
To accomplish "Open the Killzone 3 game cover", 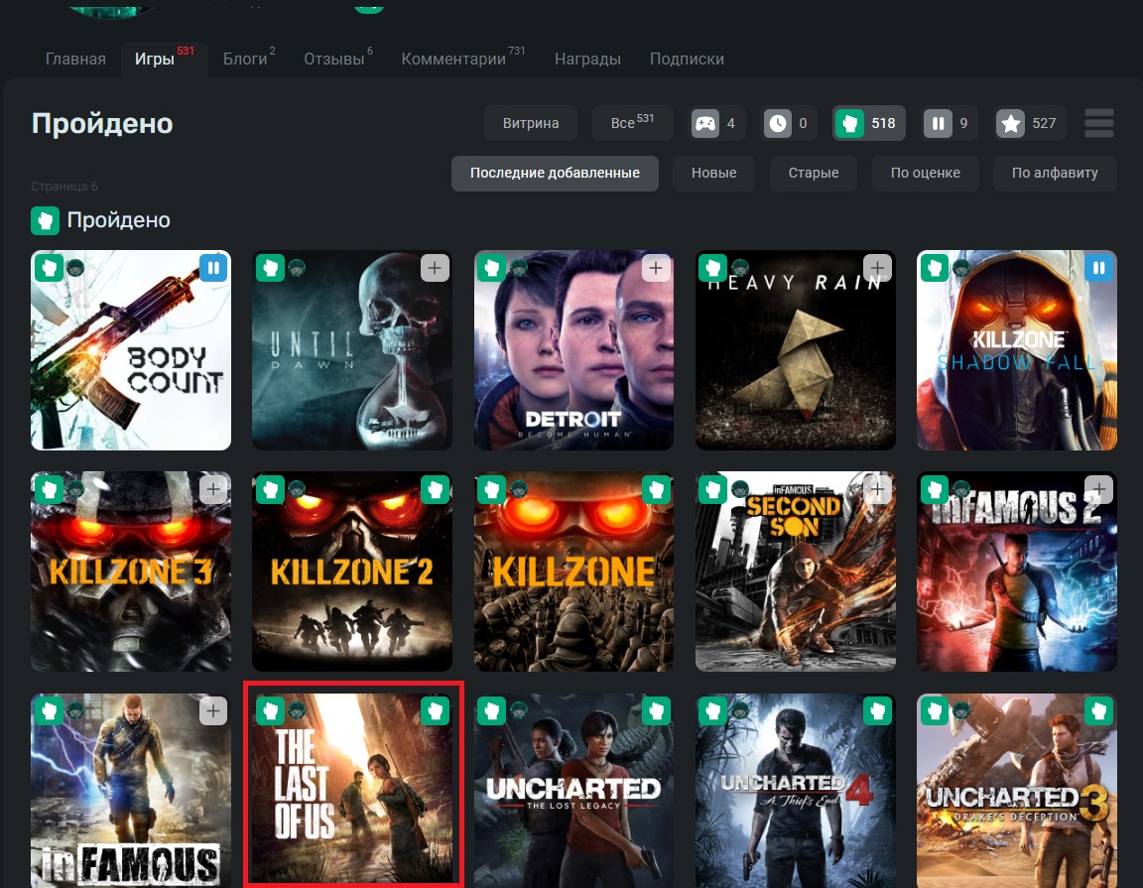I will [131, 571].
